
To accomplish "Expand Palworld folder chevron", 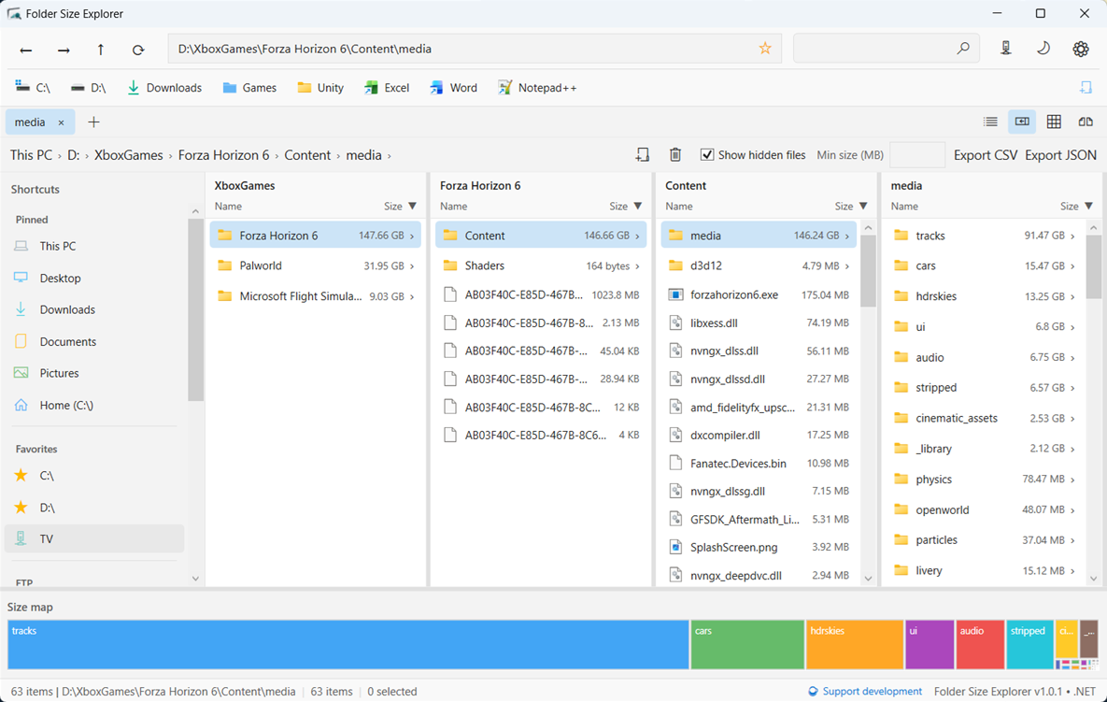I will tap(412, 266).
